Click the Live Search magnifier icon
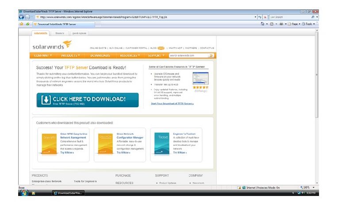The width and height of the screenshot is (354, 215). [313, 17]
